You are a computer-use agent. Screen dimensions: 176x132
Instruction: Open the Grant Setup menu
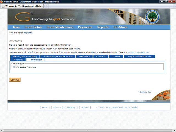click(33, 27)
